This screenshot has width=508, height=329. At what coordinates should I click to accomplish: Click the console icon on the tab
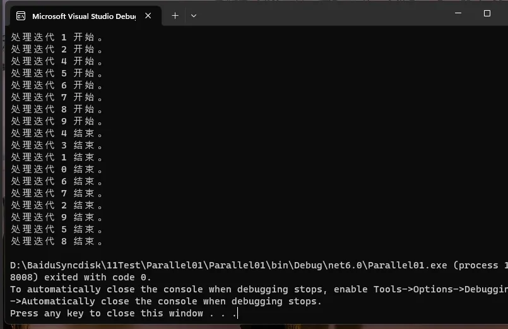click(x=21, y=16)
